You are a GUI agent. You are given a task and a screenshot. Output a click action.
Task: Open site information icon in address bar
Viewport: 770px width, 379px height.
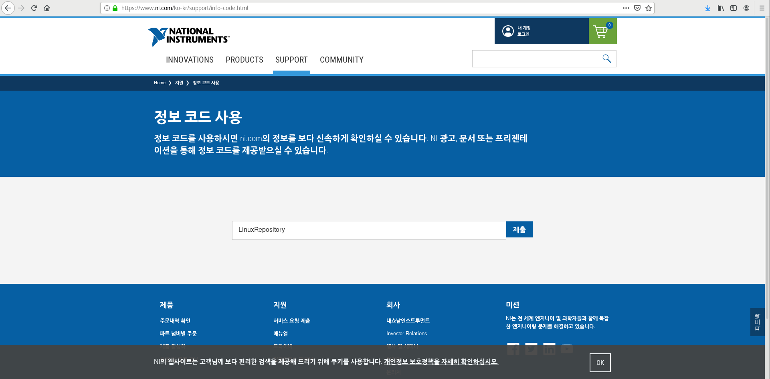click(107, 8)
